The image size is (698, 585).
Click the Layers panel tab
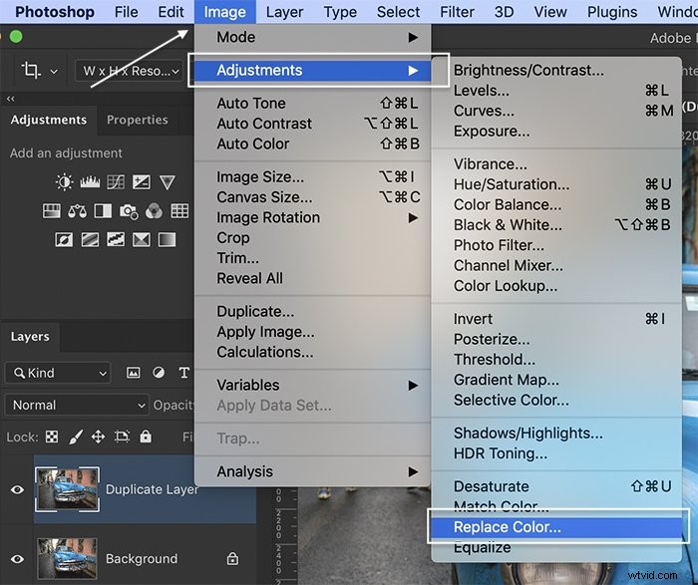coord(30,336)
